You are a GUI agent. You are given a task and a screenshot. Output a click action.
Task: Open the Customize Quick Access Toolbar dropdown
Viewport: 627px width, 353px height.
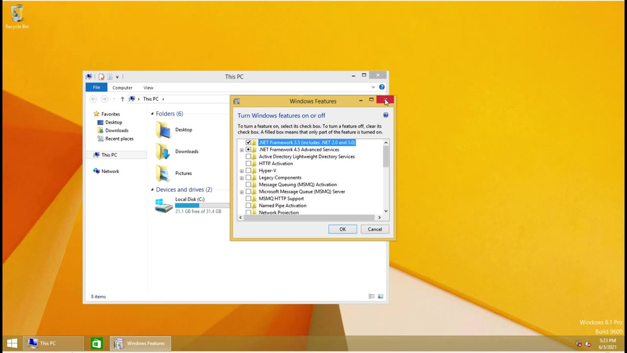point(117,77)
